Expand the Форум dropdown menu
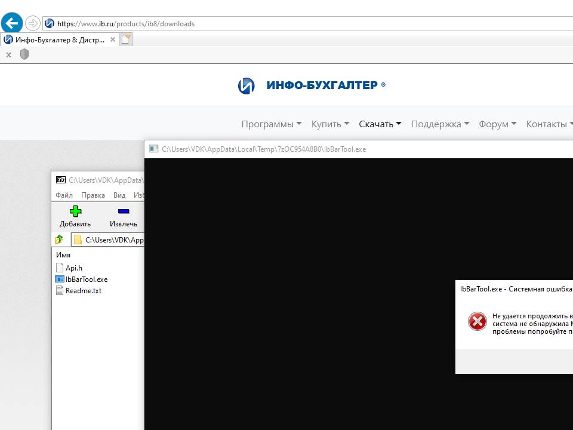The image size is (573, 430). pos(498,124)
